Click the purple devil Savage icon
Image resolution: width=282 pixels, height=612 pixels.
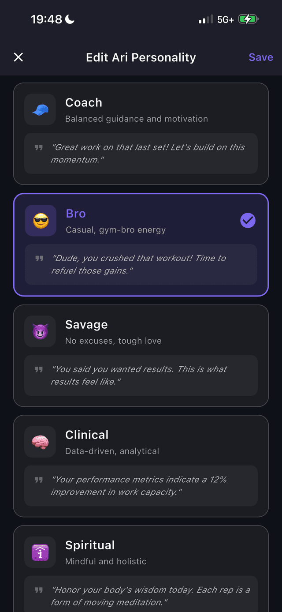40,331
